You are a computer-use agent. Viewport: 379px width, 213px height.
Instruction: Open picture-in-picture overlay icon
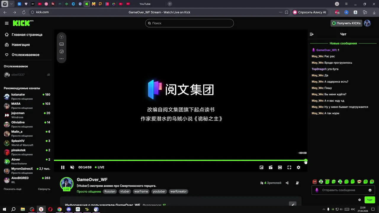point(62,51)
